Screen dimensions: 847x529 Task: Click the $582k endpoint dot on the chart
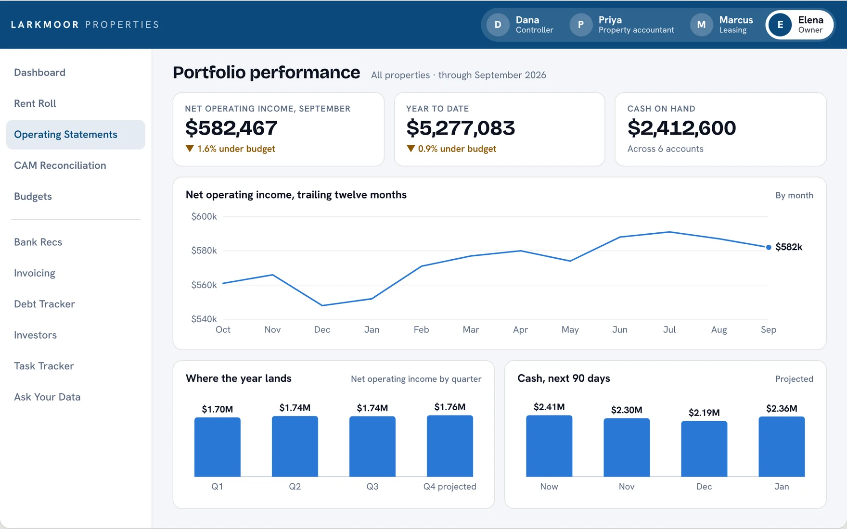coord(769,247)
